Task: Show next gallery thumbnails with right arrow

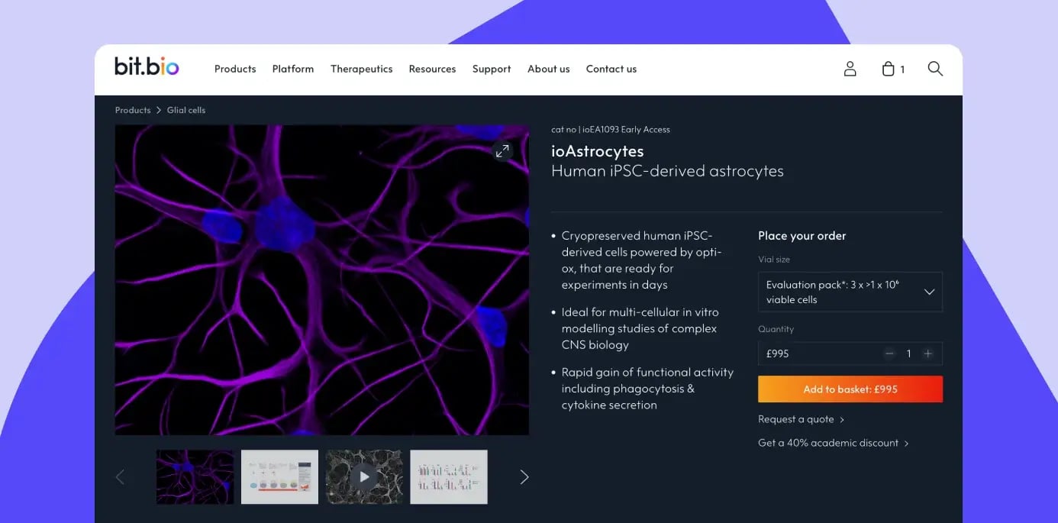Action: 524,477
